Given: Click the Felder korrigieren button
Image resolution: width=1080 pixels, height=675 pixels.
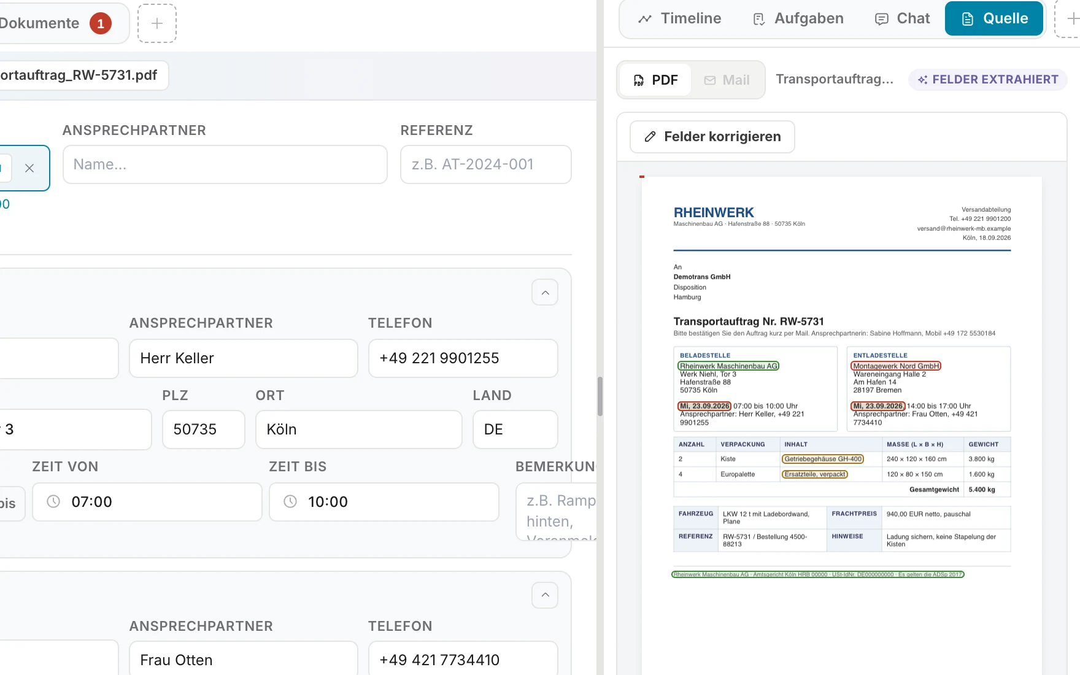Looking at the screenshot, I should [x=712, y=137].
